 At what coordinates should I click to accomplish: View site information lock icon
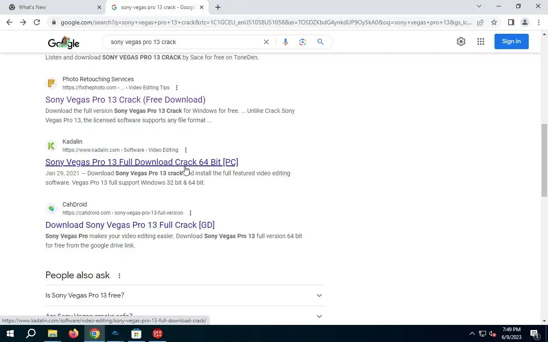coord(54,22)
